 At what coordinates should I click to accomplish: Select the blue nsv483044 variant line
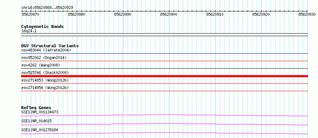tap(164, 53)
